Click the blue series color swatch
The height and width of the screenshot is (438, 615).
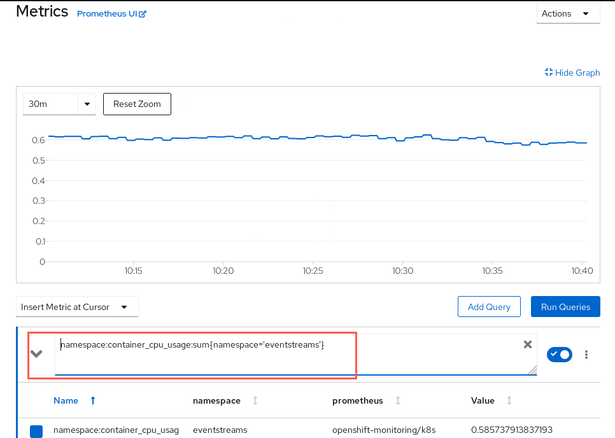[36, 431]
